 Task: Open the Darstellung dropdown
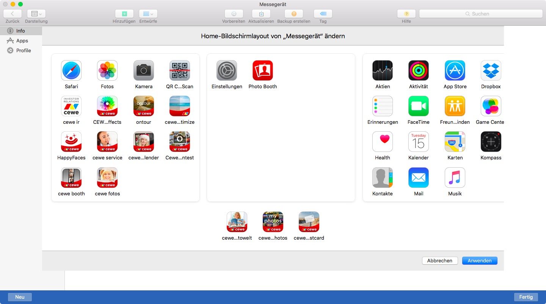coord(36,13)
